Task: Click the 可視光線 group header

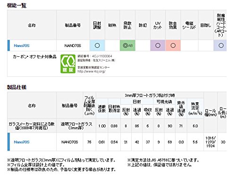Action: click(164, 101)
